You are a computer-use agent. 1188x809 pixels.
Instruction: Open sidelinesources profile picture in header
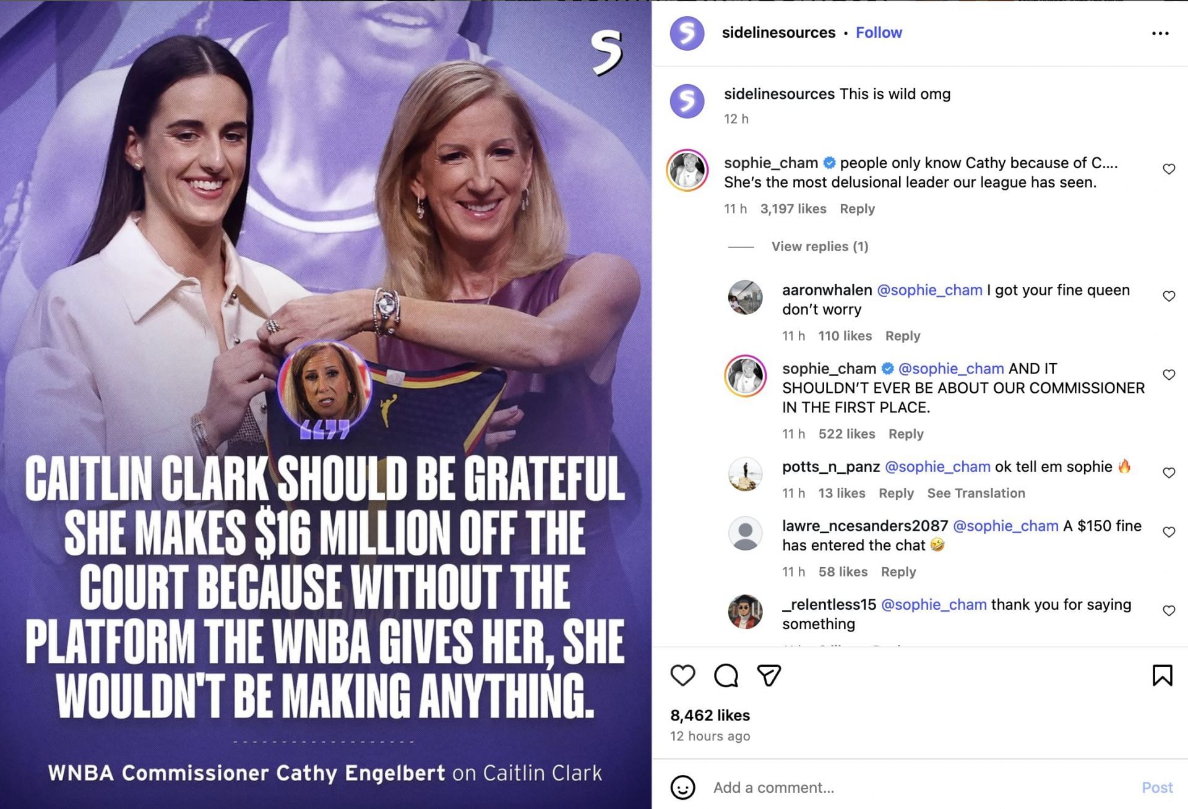(x=687, y=33)
